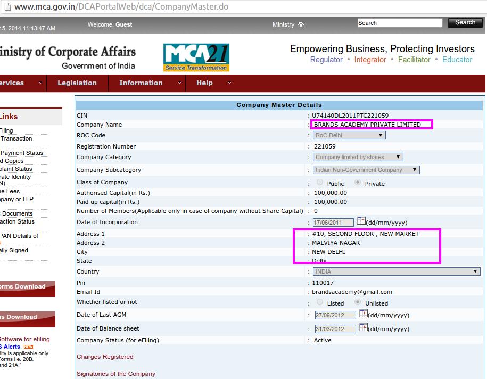Click the Pin value 110017
The height and width of the screenshot is (379, 487).
pyautogui.click(x=323, y=283)
